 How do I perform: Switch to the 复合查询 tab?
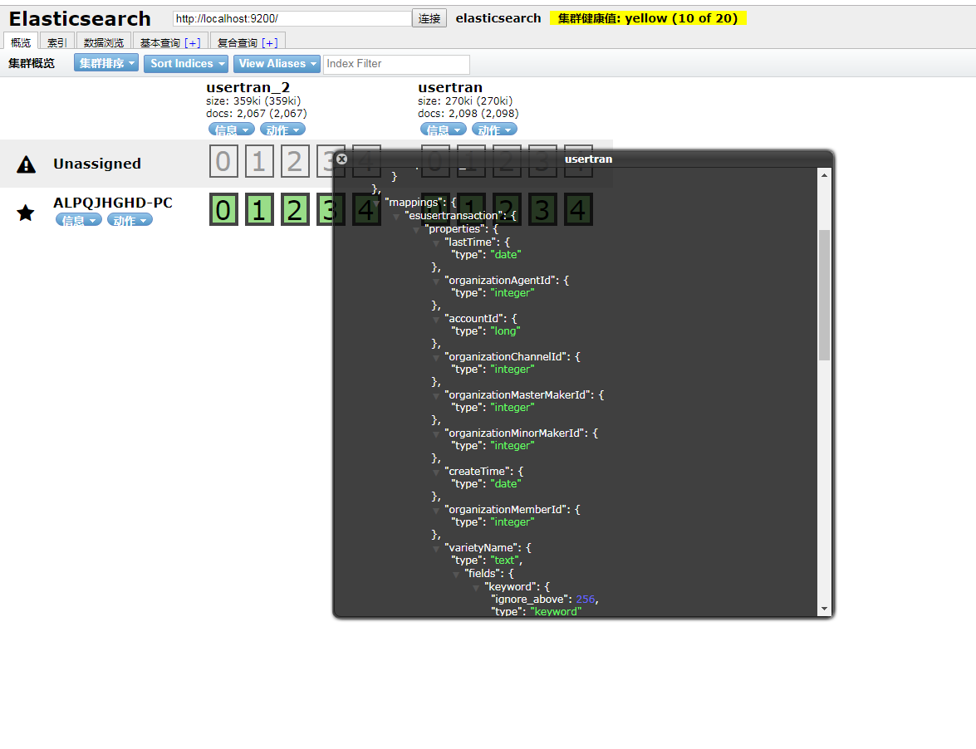point(238,42)
